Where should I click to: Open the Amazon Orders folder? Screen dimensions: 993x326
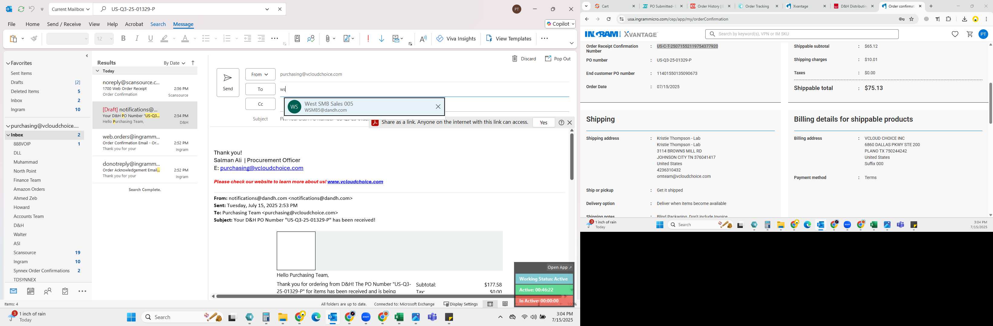[x=29, y=189]
